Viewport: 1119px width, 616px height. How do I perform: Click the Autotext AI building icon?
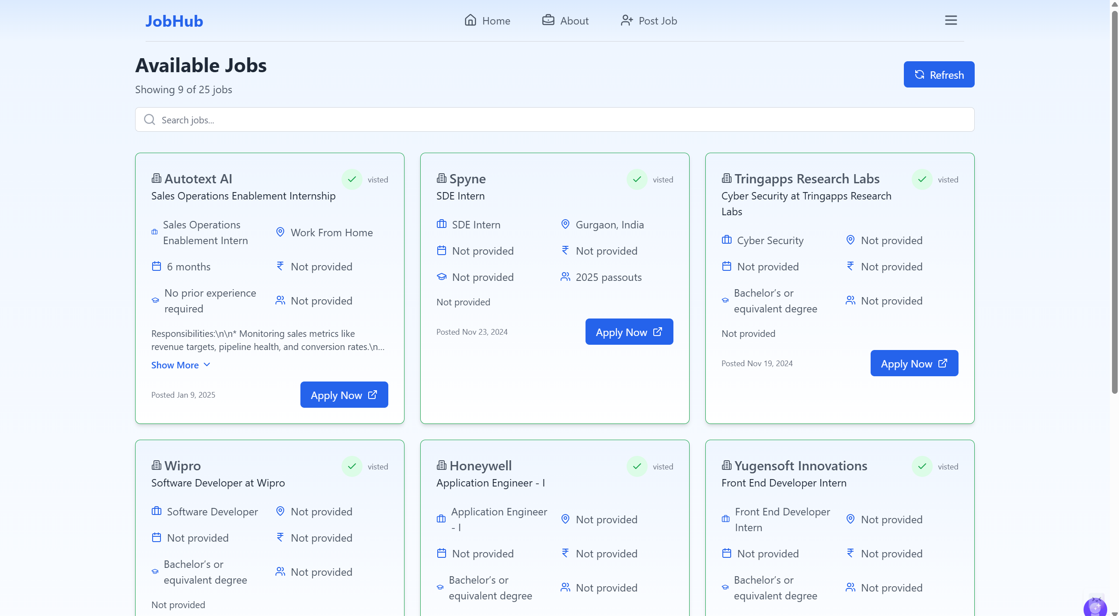coord(156,178)
